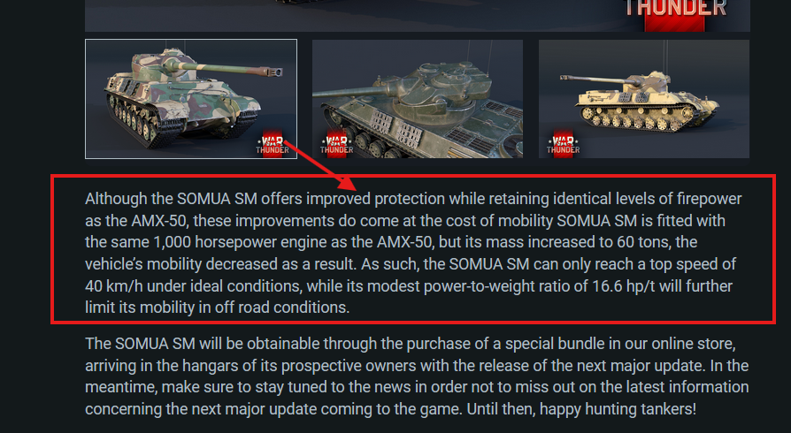Click the "improved protection" phrase
791x433 pixels.
(372, 197)
